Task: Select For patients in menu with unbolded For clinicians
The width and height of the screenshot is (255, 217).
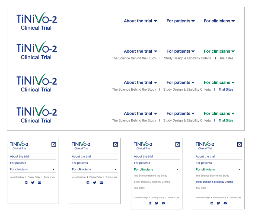Action: coord(18,163)
